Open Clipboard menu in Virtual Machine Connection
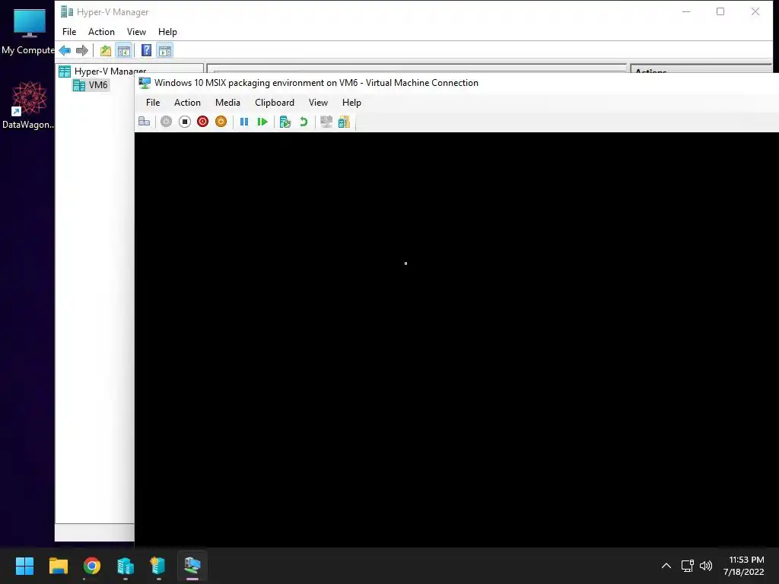 point(274,103)
